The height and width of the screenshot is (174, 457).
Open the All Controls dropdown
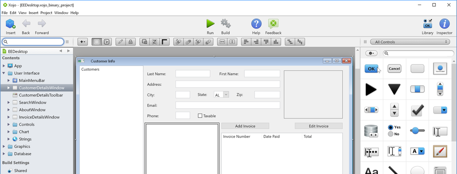(410, 42)
